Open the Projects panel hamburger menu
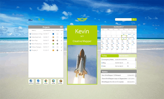The height and width of the screenshot is (99, 164). coord(61,27)
